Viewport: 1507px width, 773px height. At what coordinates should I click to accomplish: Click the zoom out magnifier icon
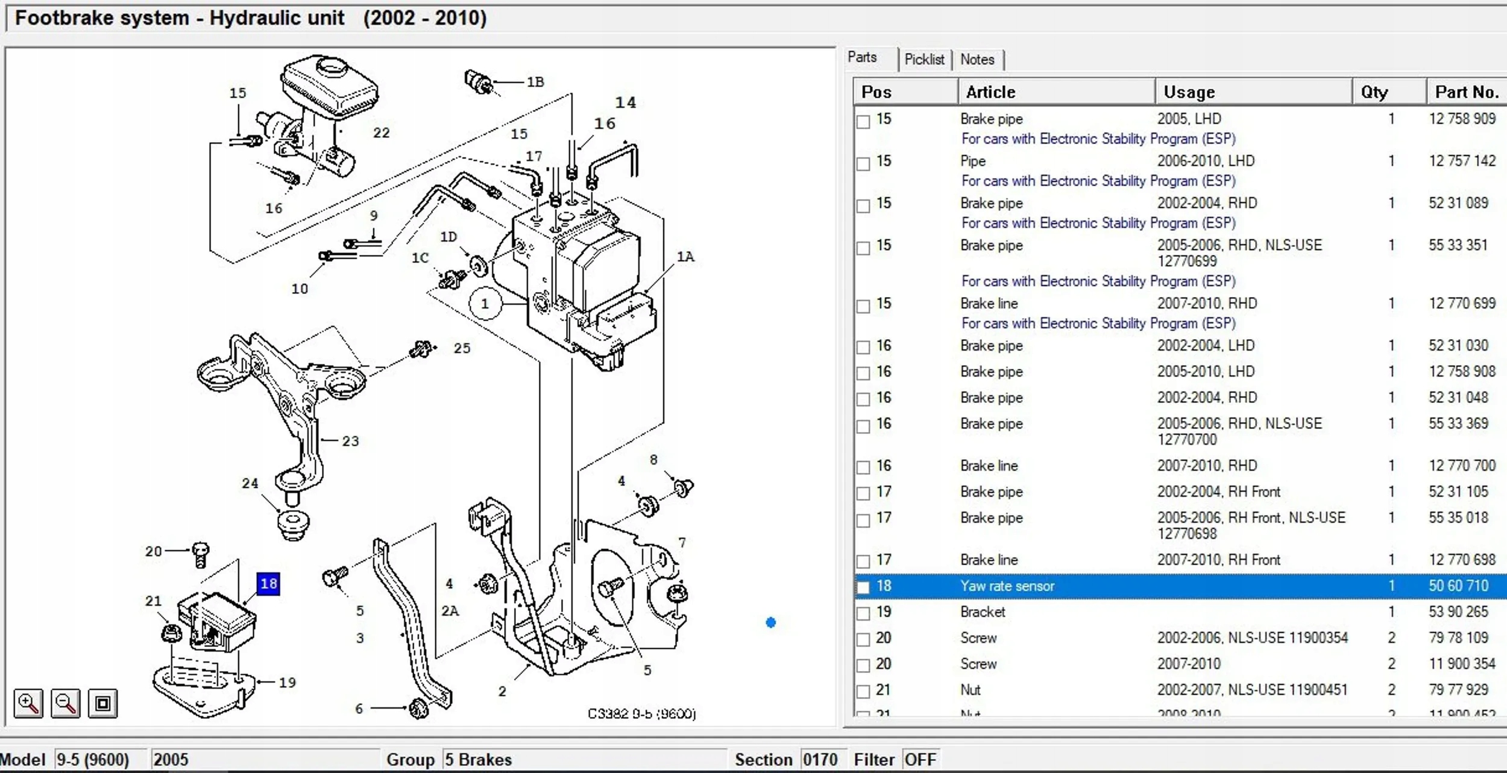click(66, 703)
